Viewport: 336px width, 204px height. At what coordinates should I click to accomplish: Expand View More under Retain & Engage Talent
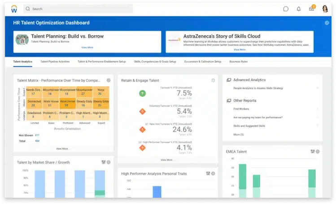click(x=166, y=160)
